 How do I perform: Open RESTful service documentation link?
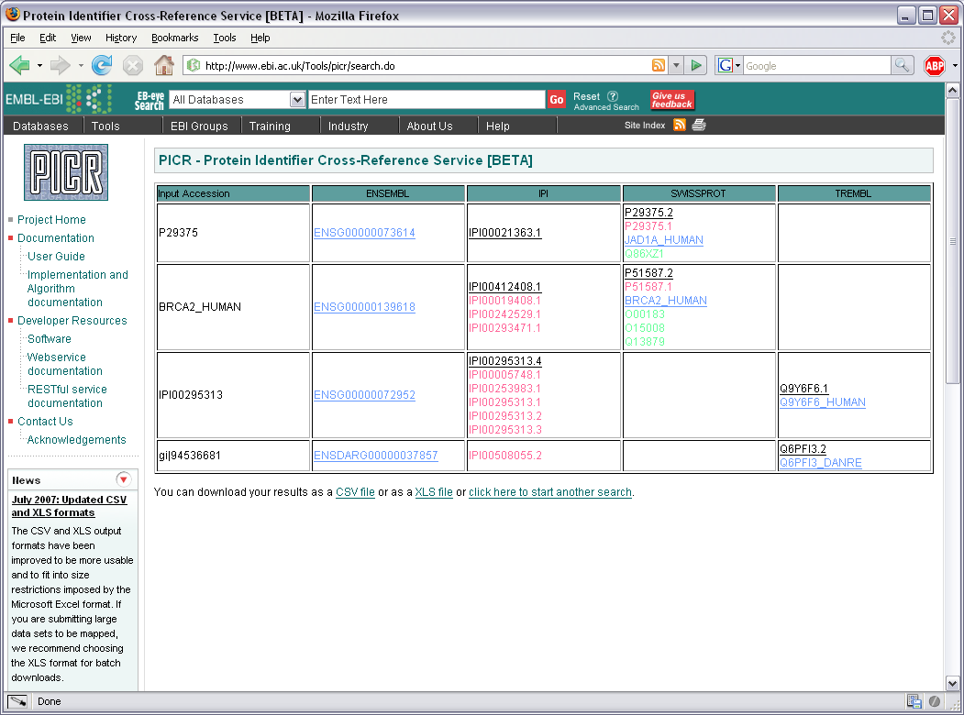click(67, 396)
